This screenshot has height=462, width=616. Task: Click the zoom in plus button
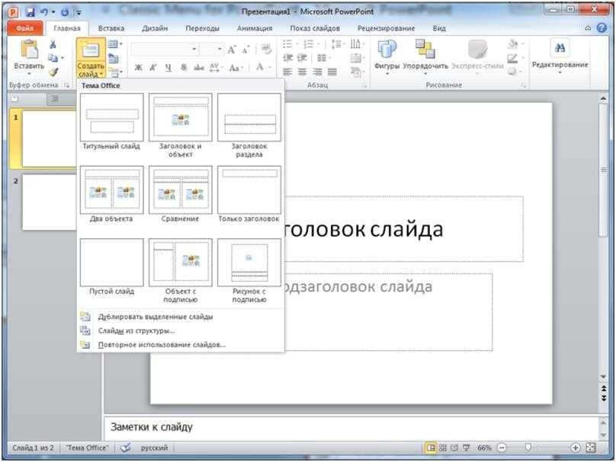coord(575,448)
